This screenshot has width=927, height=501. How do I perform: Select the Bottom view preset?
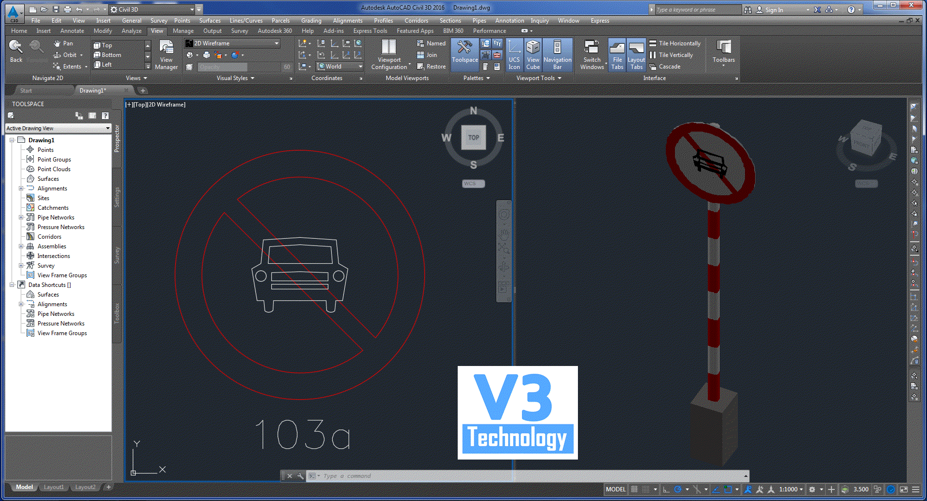(x=107, y=55)
